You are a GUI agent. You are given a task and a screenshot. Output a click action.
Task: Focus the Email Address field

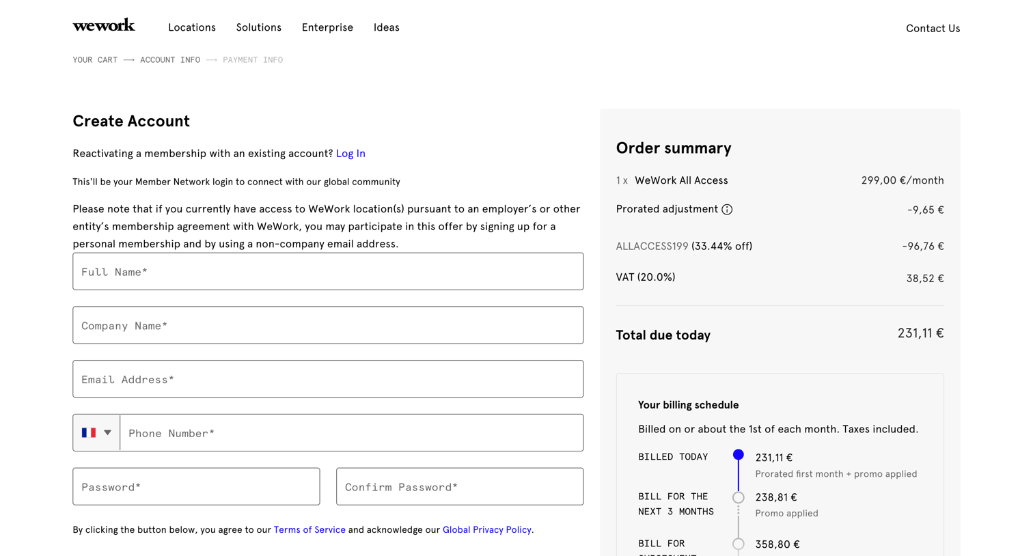(x=328, y=379)
